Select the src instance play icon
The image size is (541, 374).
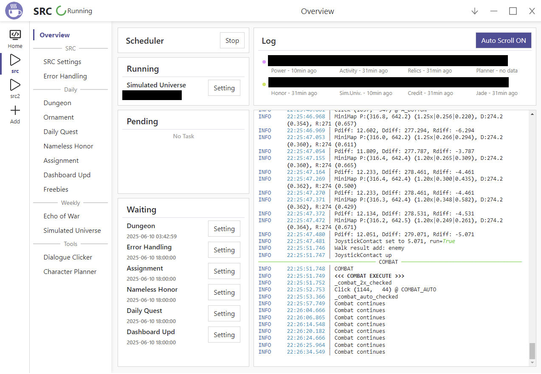tap(15, 60)
